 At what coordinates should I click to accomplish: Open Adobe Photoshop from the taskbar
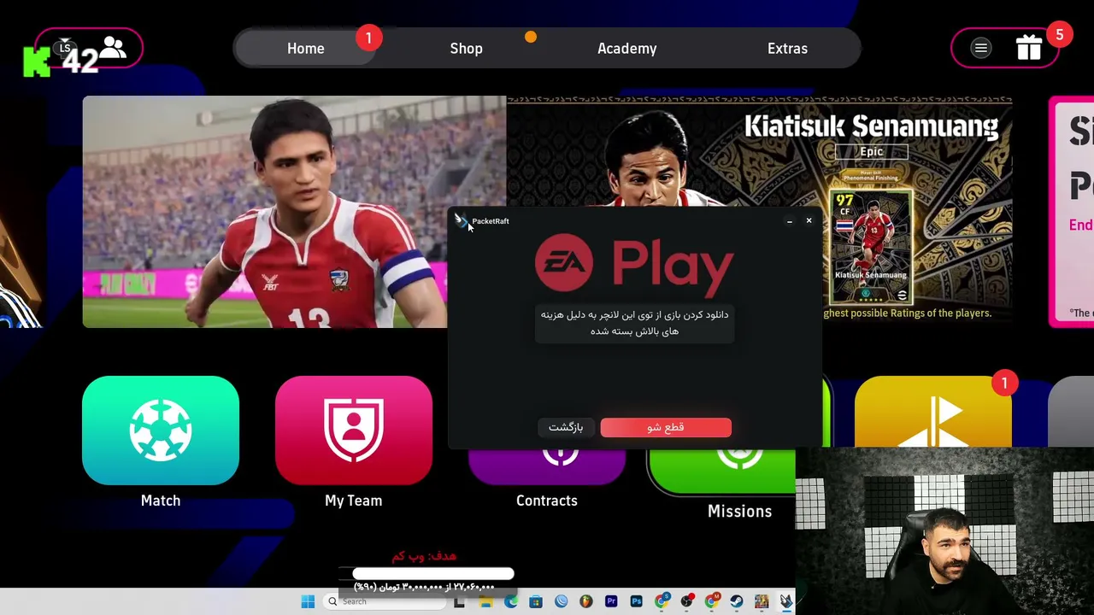coord(636,602)
